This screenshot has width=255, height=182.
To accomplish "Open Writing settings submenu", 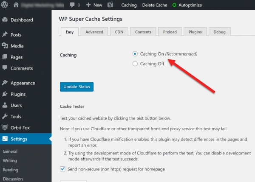I will 10,160.
